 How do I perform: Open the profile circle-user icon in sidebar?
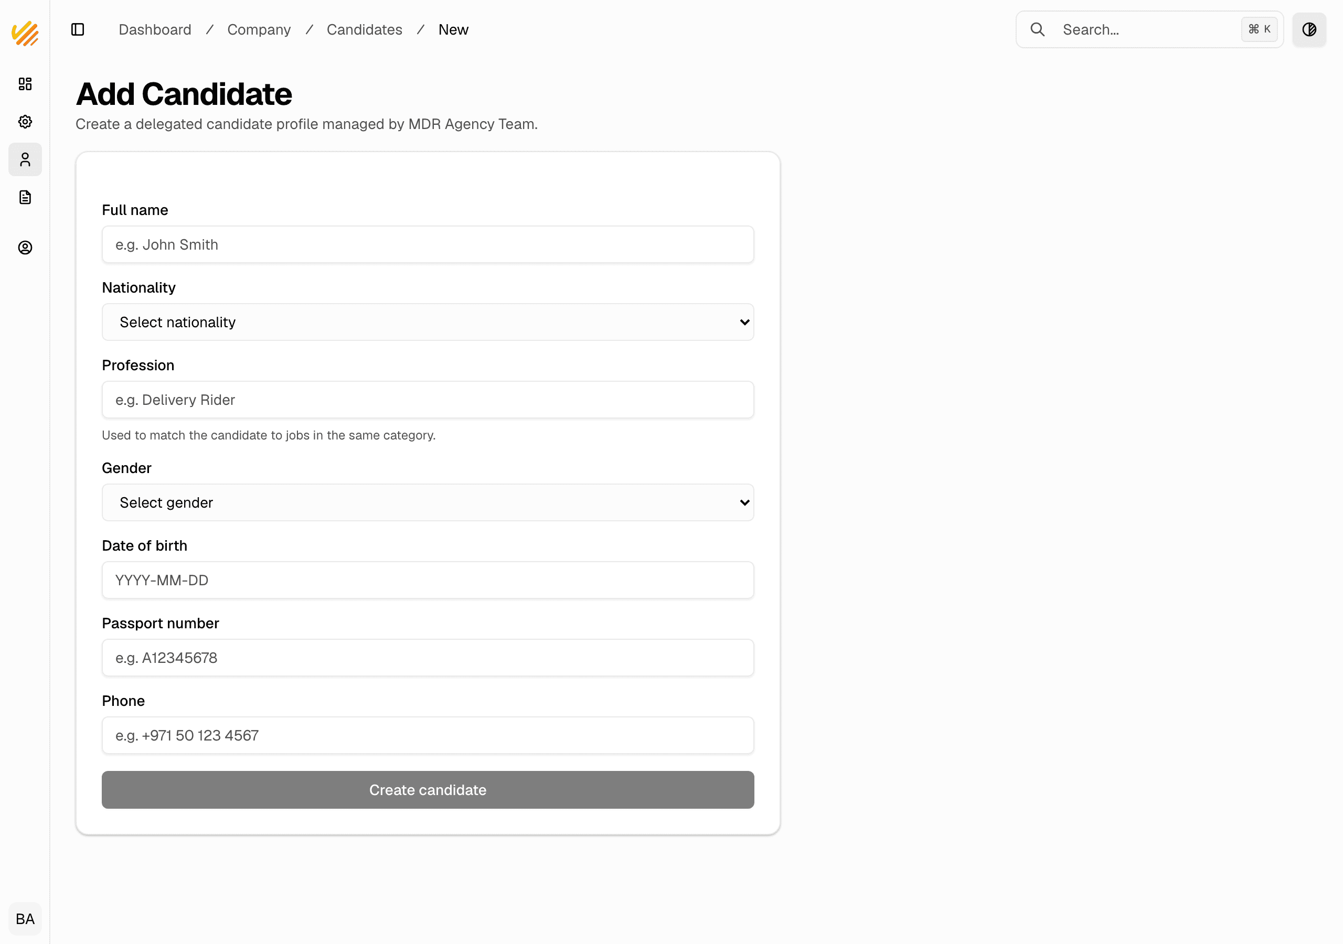point(25,248)
